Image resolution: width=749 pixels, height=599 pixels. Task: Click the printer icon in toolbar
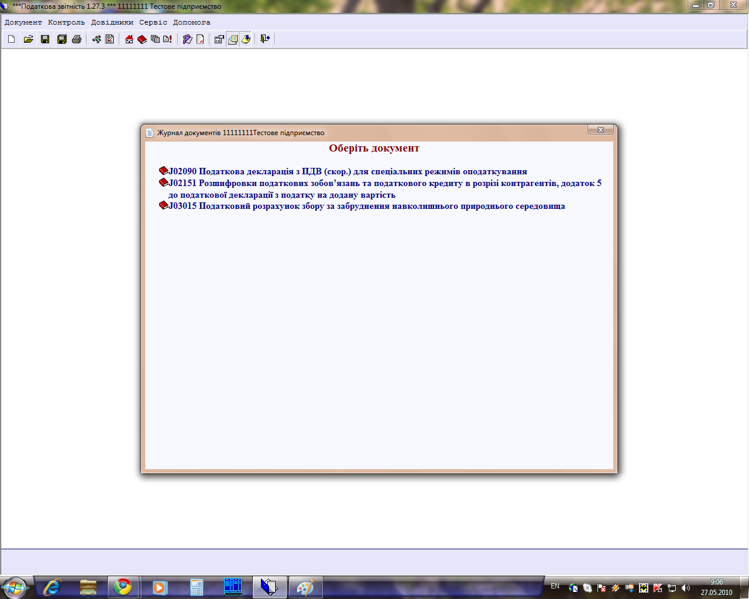tap(77, 39)
